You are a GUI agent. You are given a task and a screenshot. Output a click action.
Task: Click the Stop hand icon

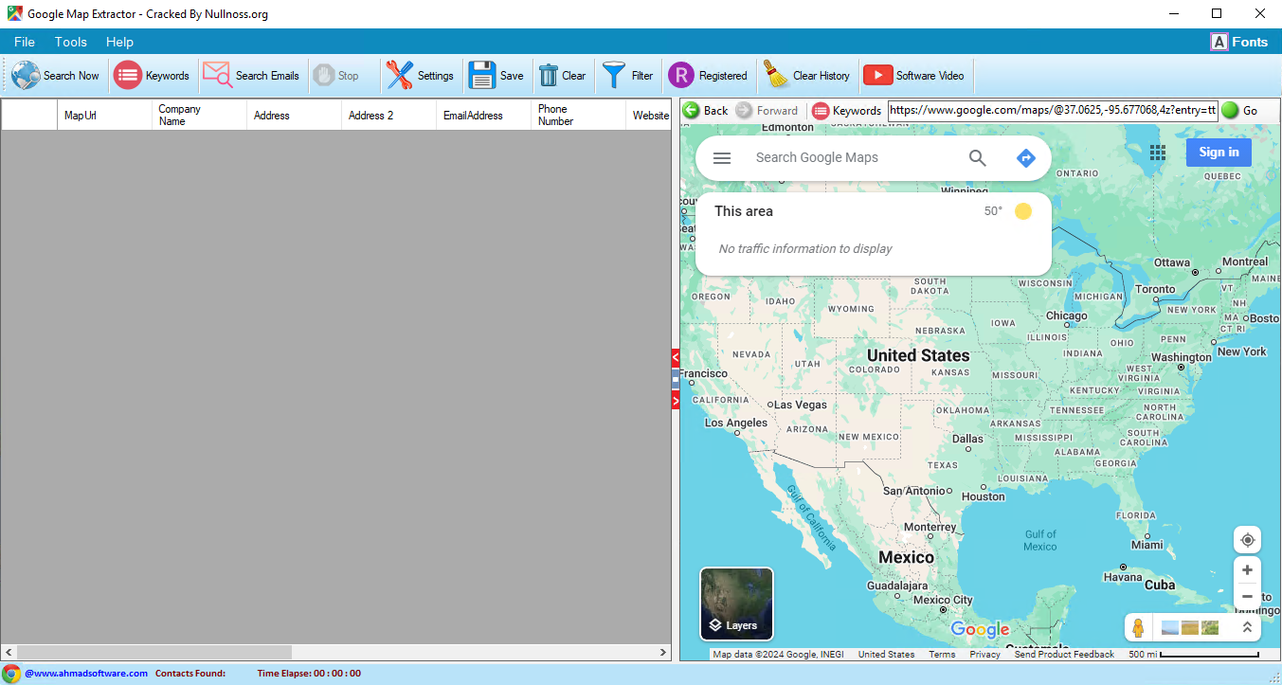(324, 76)
